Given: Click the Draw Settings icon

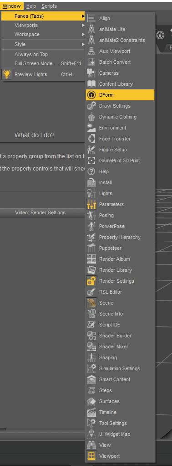Looking at the screenshot, I should (91, 106).
